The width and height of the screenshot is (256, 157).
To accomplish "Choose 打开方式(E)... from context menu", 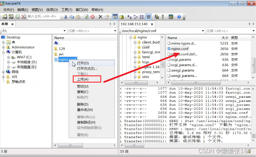I will coord(92,68).
